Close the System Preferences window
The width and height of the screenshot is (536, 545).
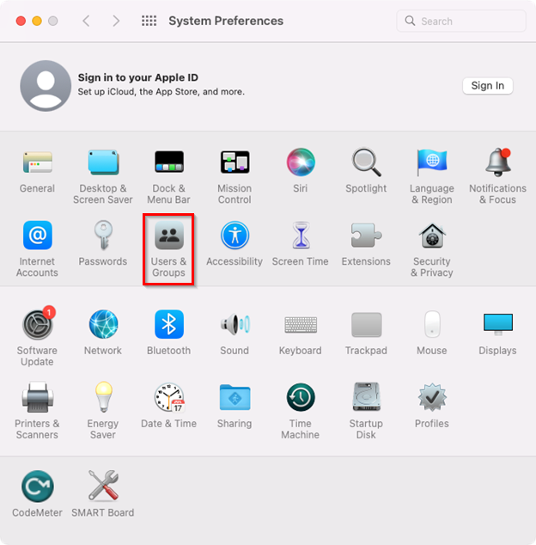pos(21,21)
